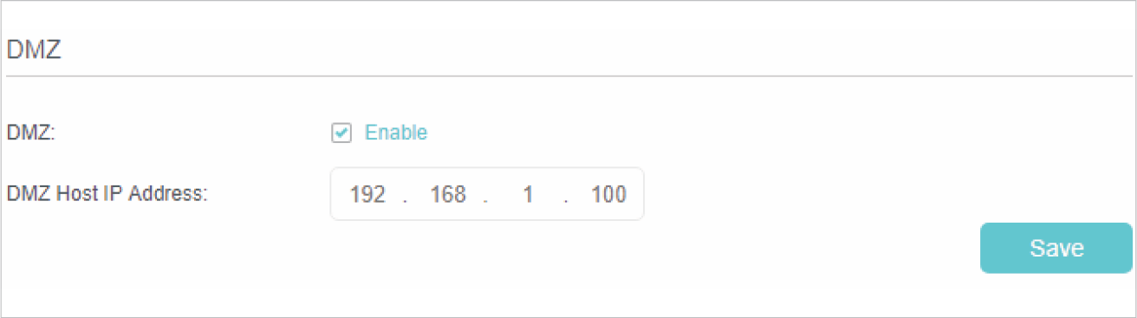Click the blue Enable label text
Viewport: 1137px width, 318px height.
pos(396,133)
